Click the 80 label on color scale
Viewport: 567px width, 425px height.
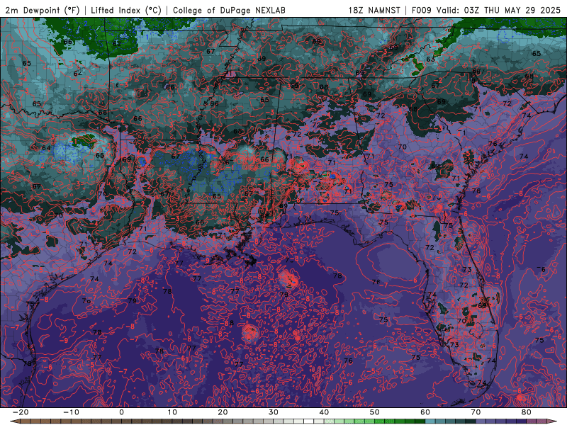pyautogui.click(x=527, y=412)
